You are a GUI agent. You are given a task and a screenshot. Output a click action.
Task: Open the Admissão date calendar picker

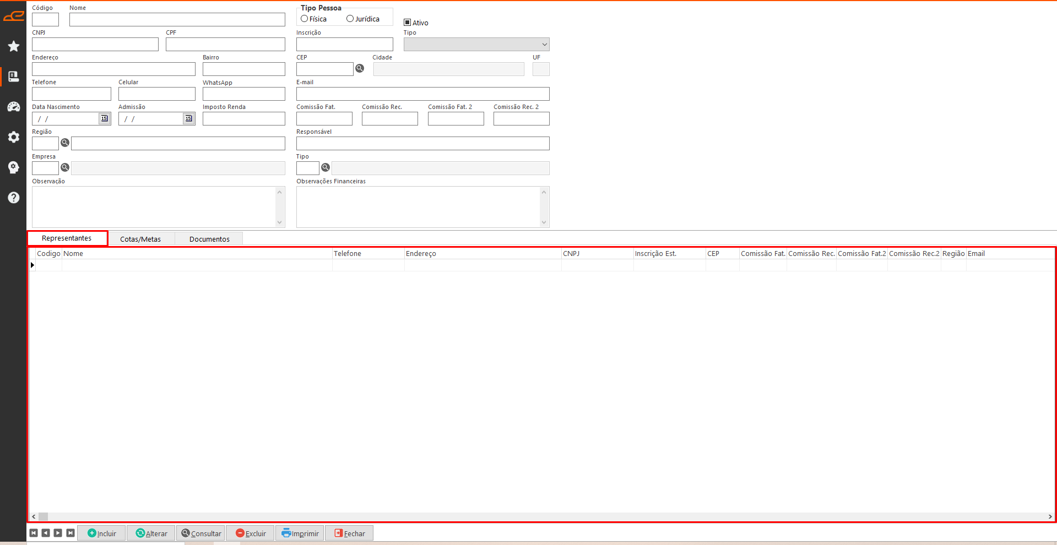[188, 118]
